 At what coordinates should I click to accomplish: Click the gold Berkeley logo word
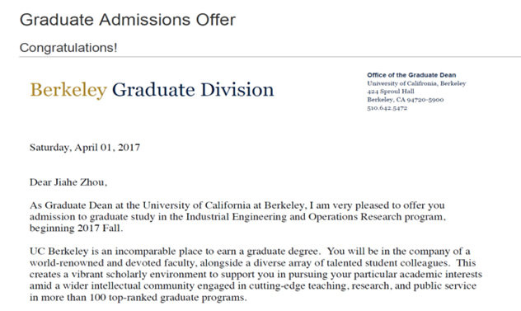click(x=68, y=90)
